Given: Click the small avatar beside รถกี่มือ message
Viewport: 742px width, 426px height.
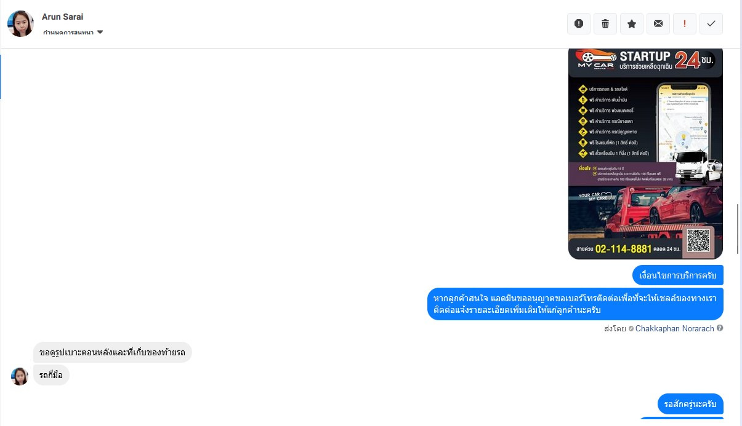Looking at the screenshot, I should point(20,376).
